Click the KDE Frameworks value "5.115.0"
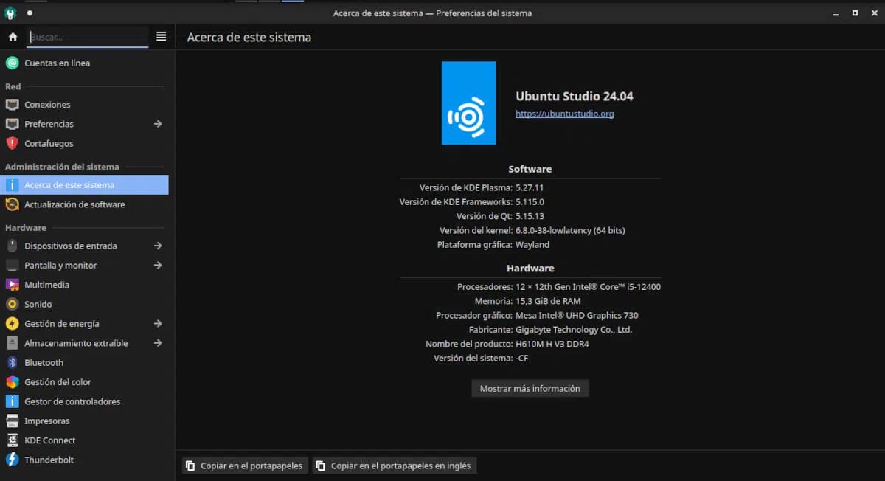Viewport: 885px width, 481px height. pos(530,202)
